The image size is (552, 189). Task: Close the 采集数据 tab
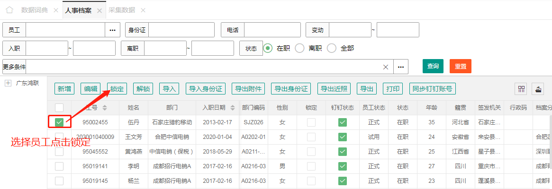[x=143, y=10]
